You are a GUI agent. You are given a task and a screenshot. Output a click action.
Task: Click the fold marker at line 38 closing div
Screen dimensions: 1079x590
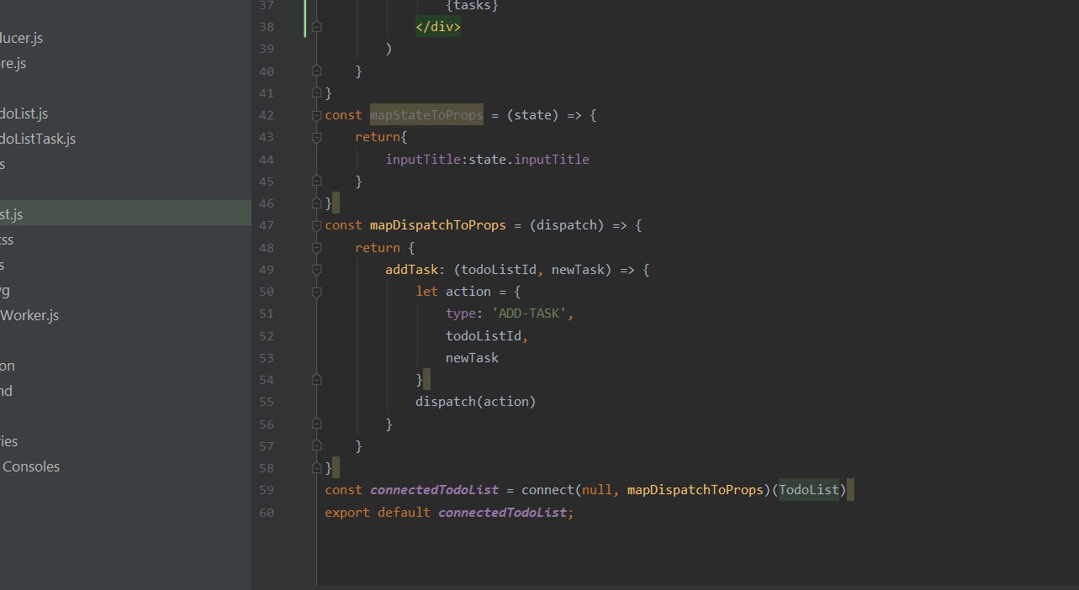(316, 27)
